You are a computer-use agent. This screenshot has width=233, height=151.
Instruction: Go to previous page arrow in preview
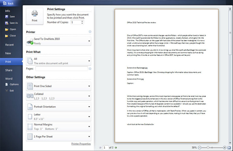[x=100, y=147]
